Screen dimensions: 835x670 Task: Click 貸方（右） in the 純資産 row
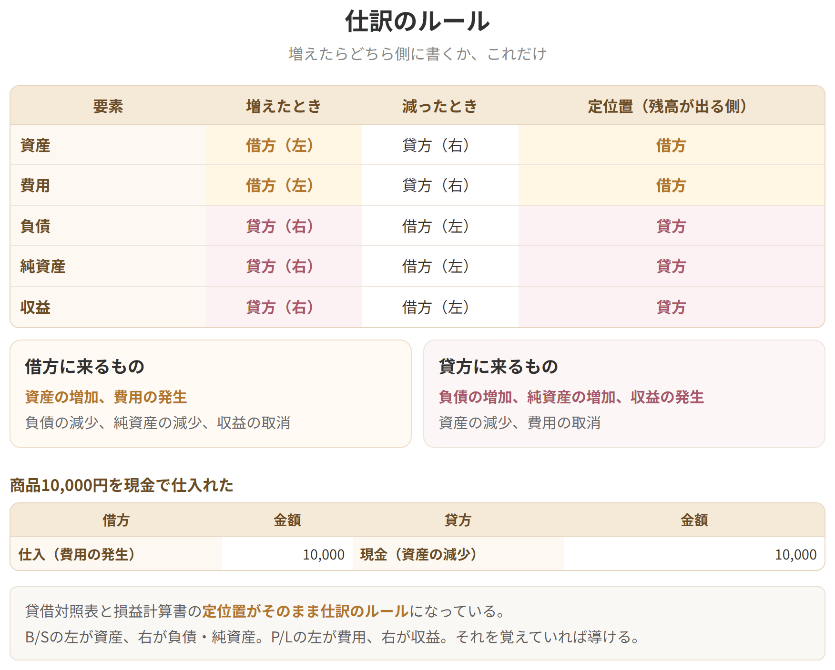(284, 266)
